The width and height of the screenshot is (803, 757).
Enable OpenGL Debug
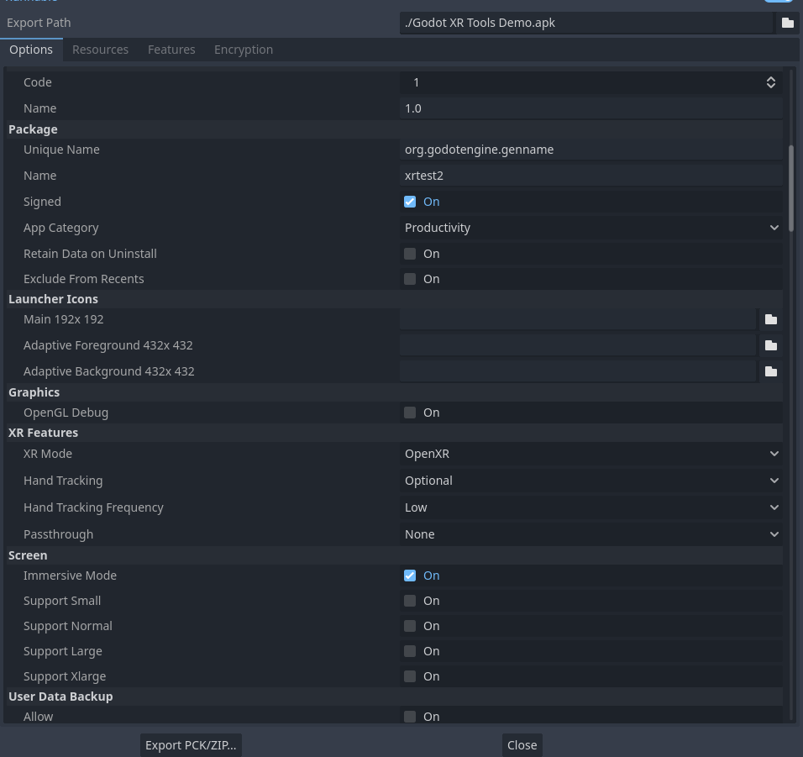(410, 412)
